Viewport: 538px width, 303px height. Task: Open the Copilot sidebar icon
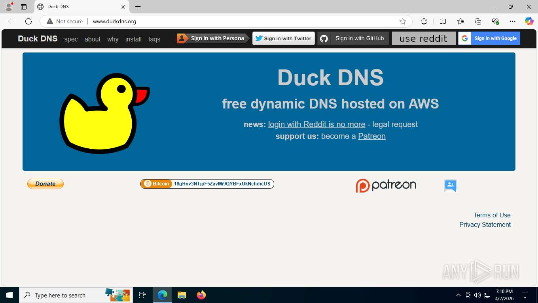[x=529, y=21]
